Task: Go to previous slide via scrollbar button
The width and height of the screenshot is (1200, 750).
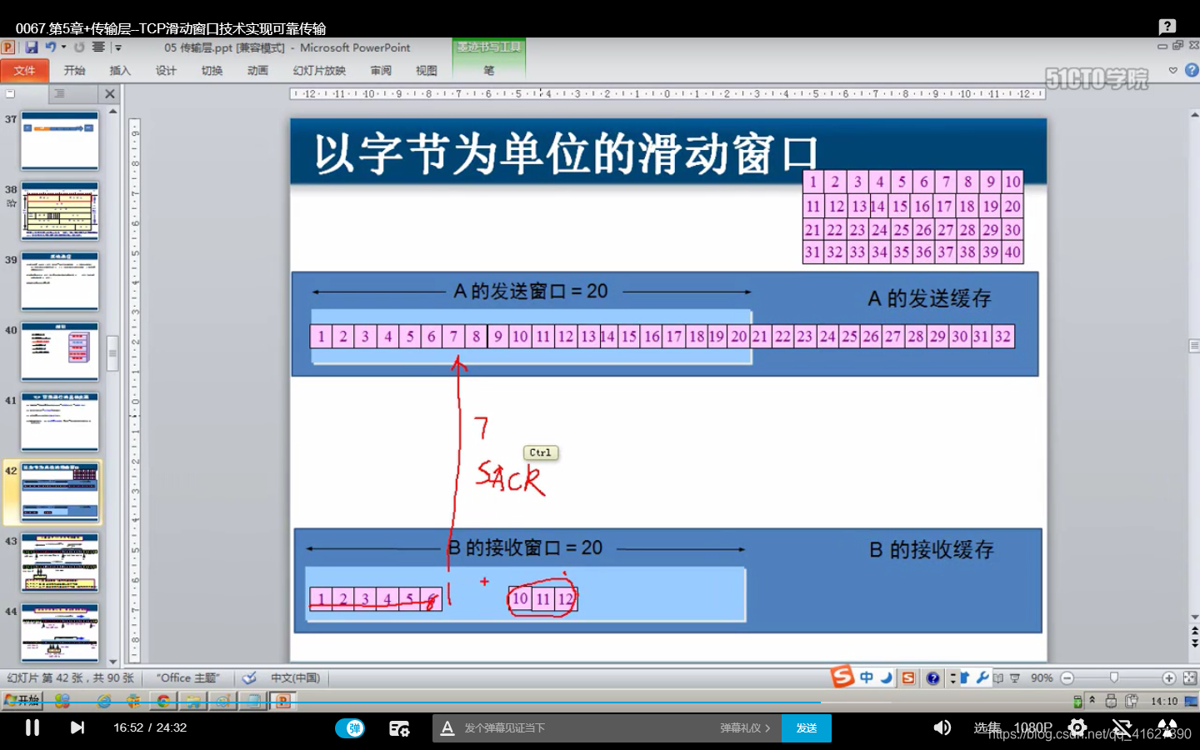Action: coord(1195,632)
